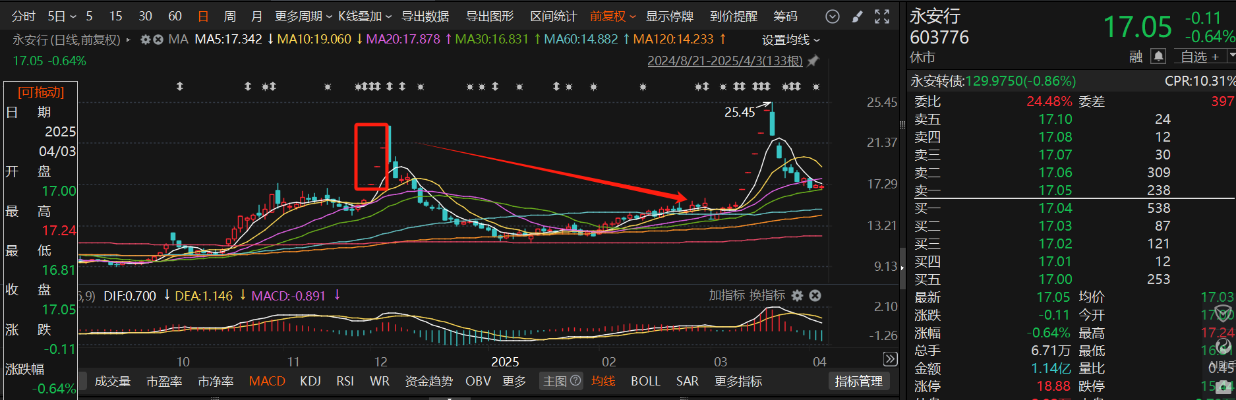Click the double-arrow scroll button on time axis

(890, 359)
